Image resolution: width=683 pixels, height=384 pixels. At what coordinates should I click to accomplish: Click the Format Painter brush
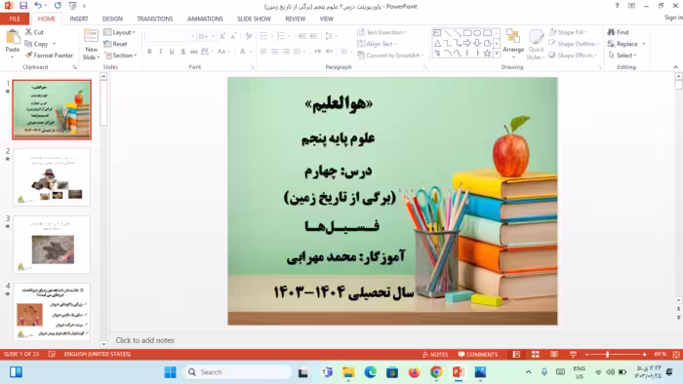(x=28, y=56)
